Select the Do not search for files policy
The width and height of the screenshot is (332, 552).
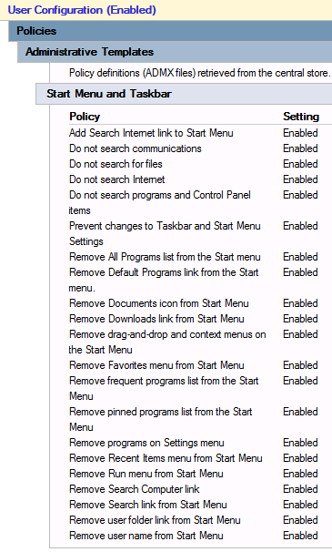click(x=116, y=164)
